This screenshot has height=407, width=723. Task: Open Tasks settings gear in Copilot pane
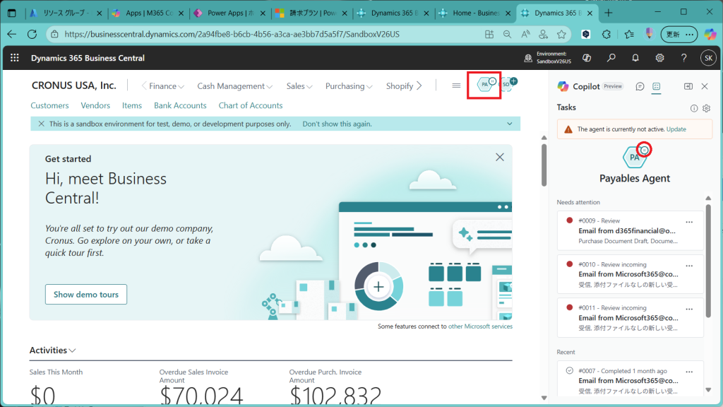point(706,108)
